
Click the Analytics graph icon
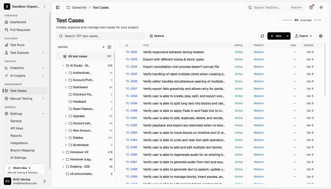tap(7, 68)
